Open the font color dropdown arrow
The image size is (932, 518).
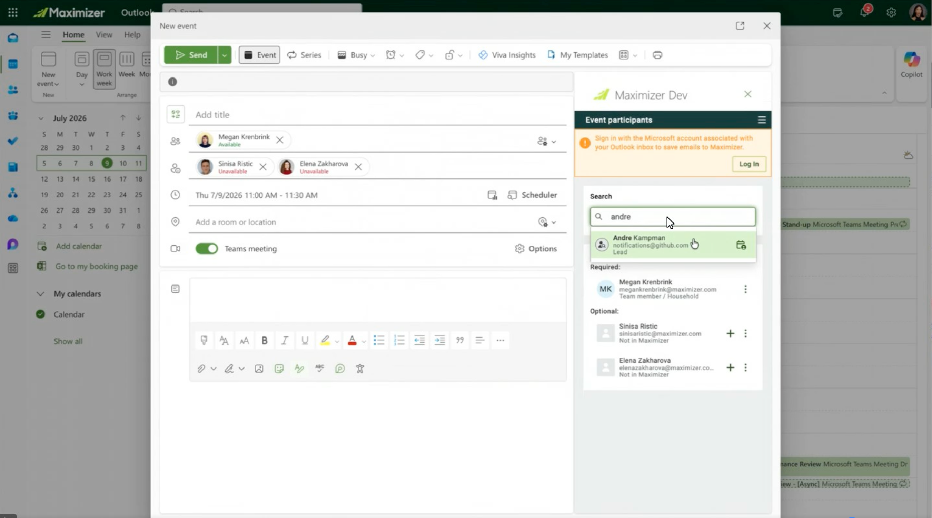click(364, 341)
